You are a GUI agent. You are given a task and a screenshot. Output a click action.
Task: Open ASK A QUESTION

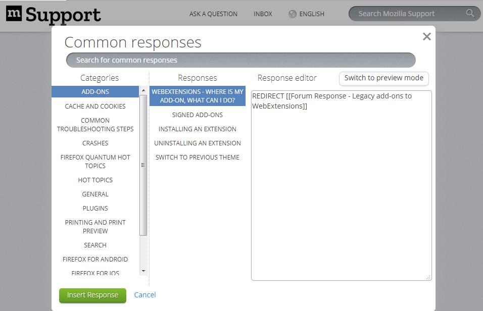(213, 14)
